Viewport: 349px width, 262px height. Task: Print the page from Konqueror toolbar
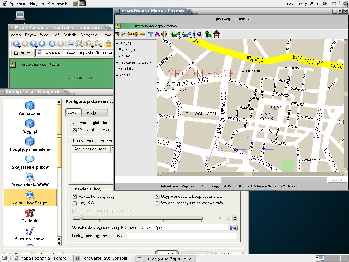(x=71, y=44)
